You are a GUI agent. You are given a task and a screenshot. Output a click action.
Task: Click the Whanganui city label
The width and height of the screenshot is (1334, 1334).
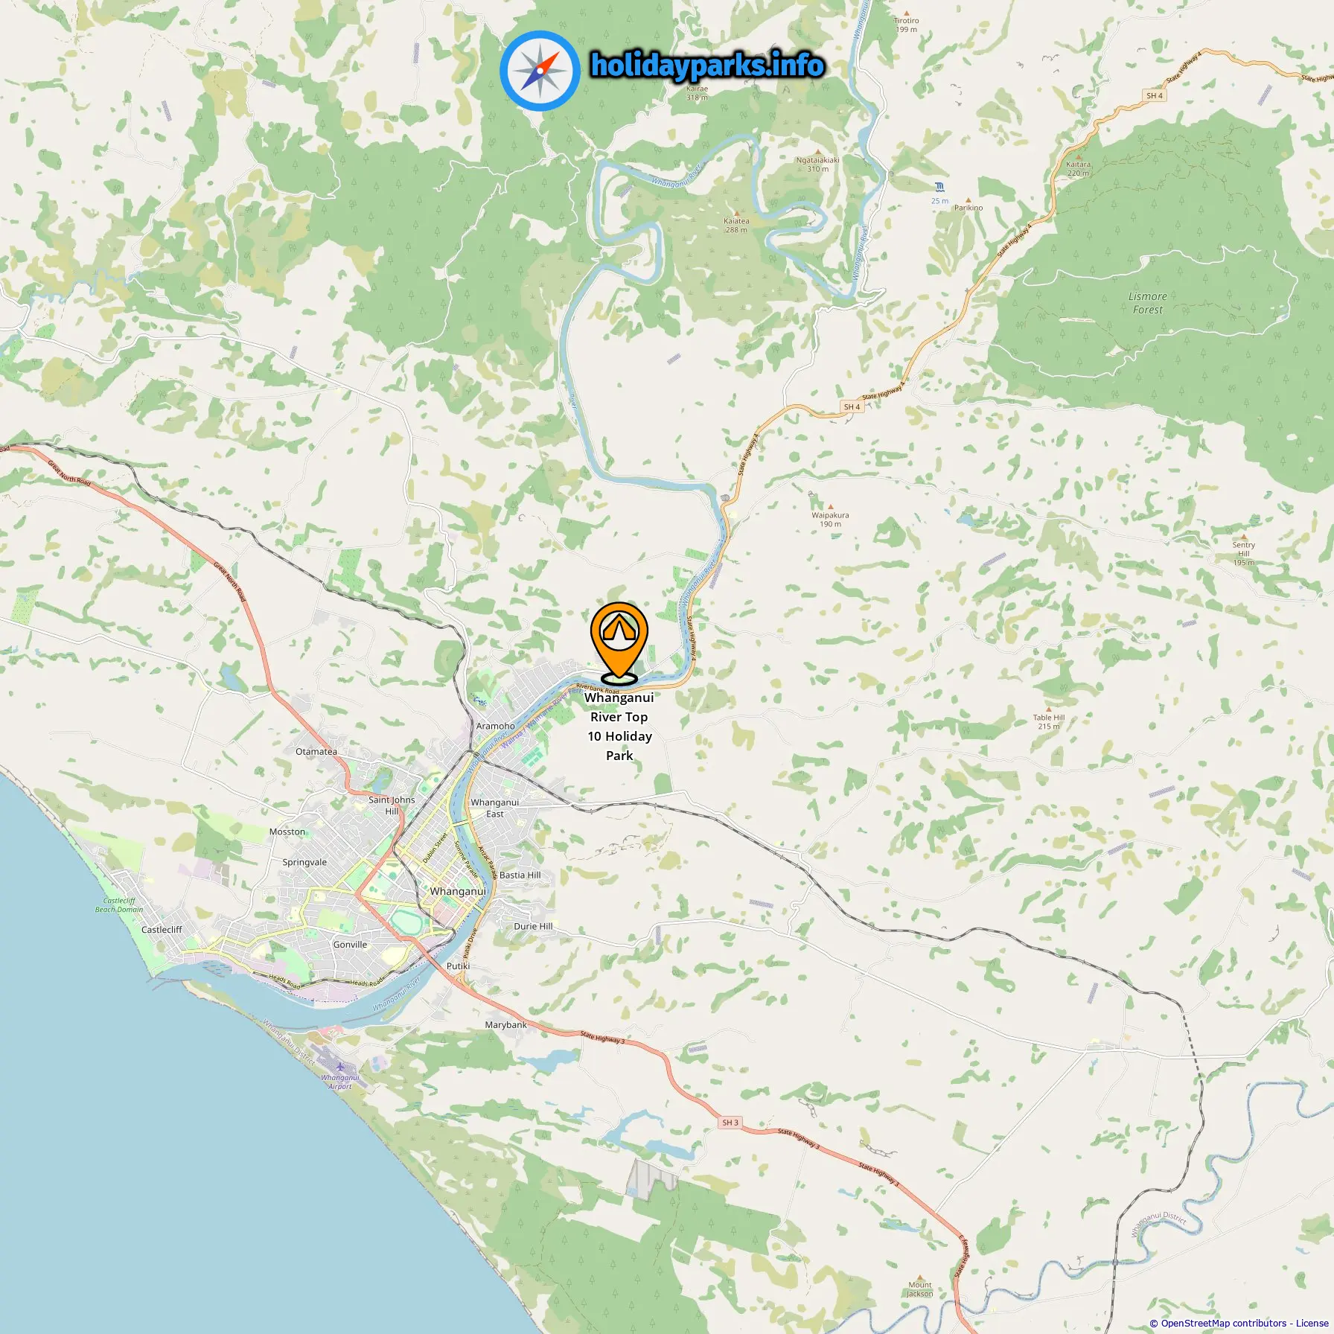(458, 891)
